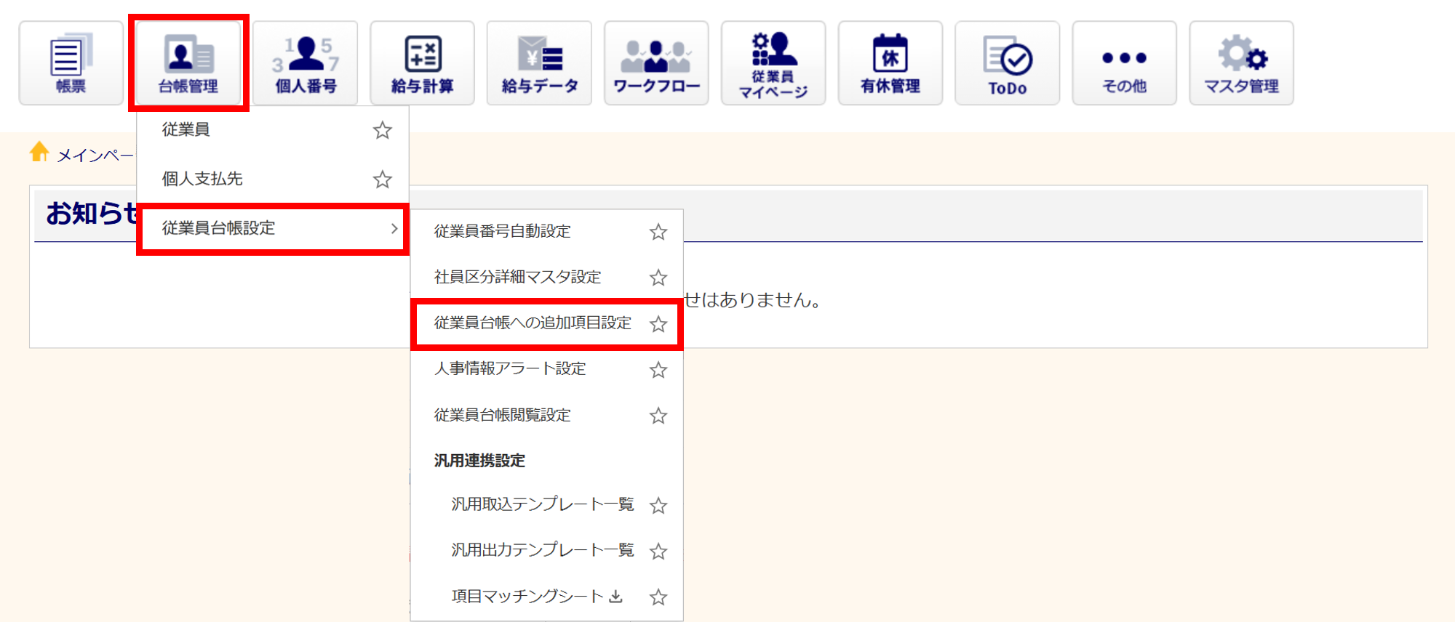Open the 帳票 reports icon

71,63
